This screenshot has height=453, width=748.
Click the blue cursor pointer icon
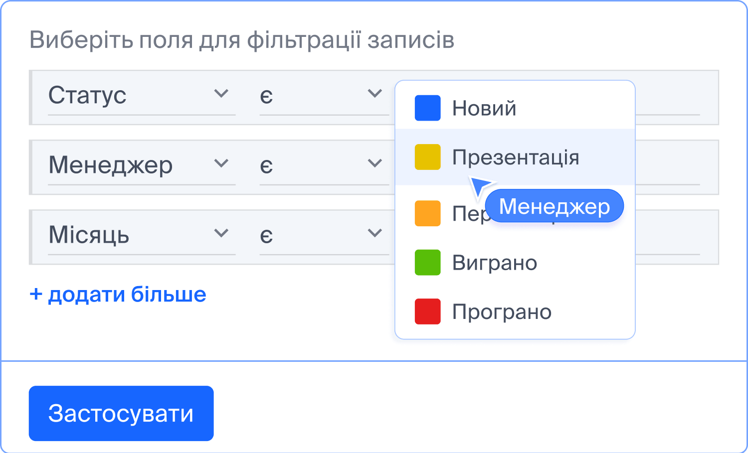coord(480,185)
